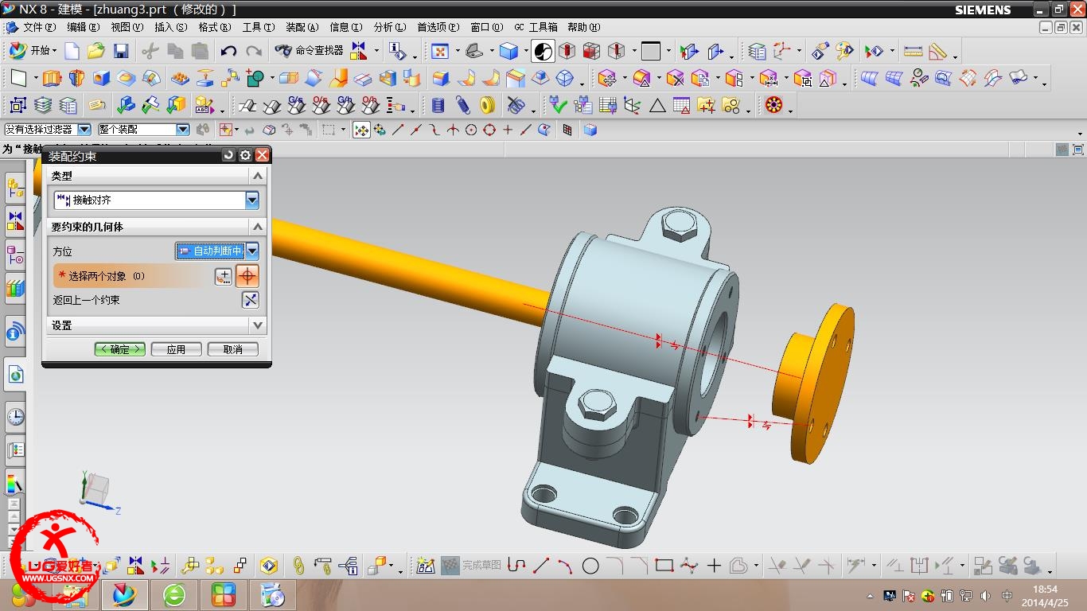Image resolution: width=1087 pixels, height=611 pixels.
Task: Click the 应用 Apply button
Action: coord(176,349)
